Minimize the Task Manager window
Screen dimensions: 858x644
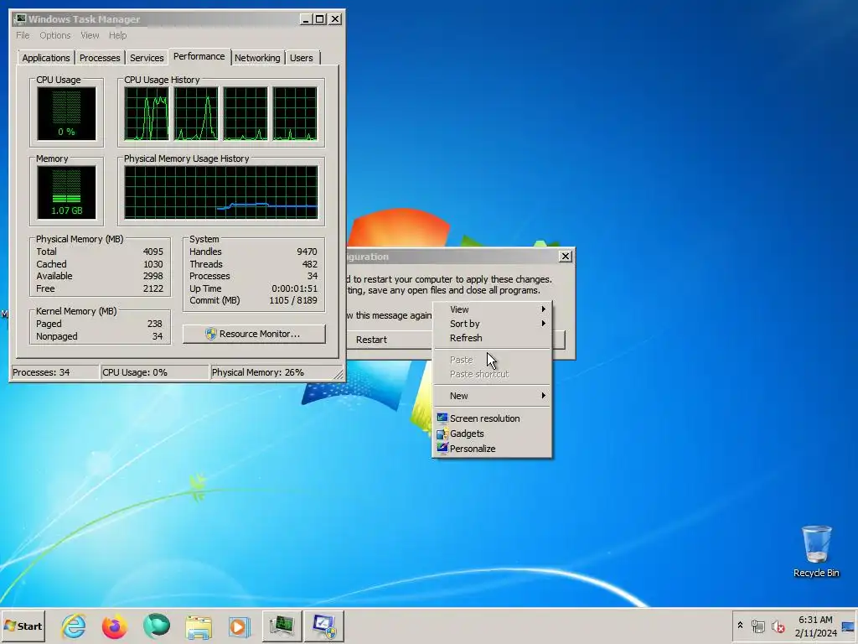coord(306,19)
